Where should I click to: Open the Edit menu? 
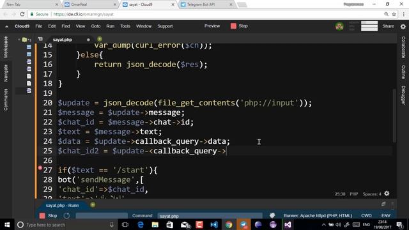click(x=52, y=26)
